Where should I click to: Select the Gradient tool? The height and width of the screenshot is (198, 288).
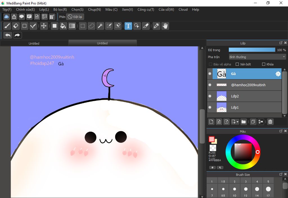click(72, 26)
